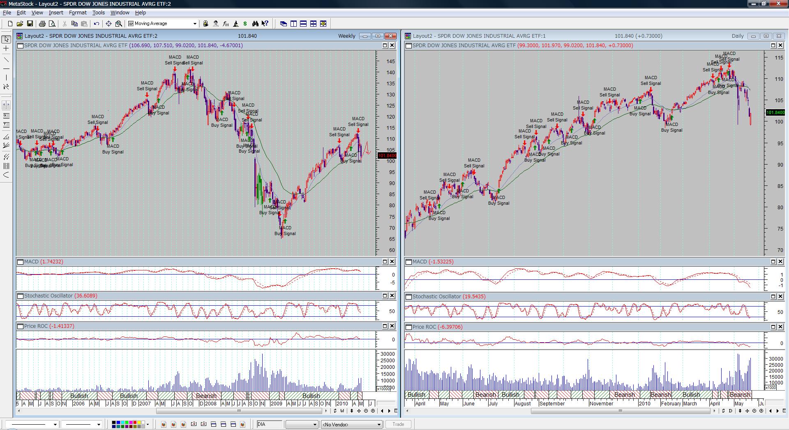This screenshot has width=789, height=430.
Task: Maximize the weekly MACD indicator pane
Action: pos(385,262)
